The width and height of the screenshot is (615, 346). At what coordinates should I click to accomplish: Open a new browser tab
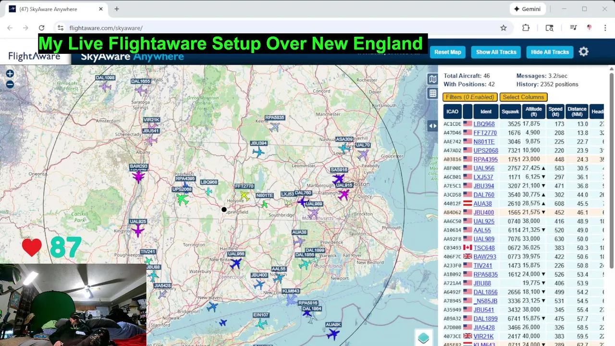coord(116,9)
